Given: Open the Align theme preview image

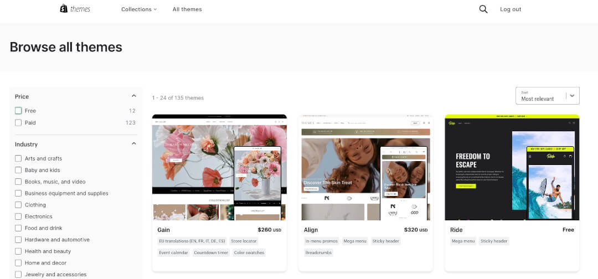Looking at the screenshot, I should point(366,167).
